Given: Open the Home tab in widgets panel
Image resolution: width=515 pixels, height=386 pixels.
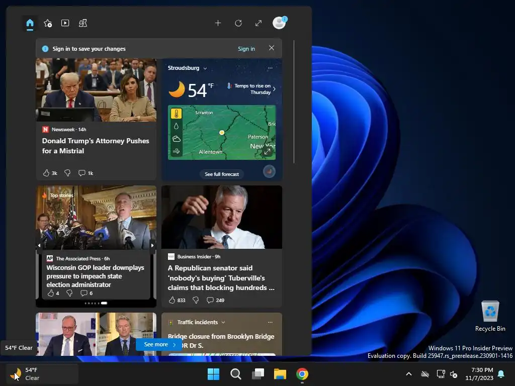Looking at the screenshot, I should click(x=30, y=23).
